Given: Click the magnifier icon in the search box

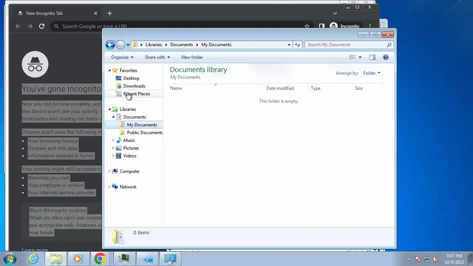Looking at the screenshot, I should (389, 45).
